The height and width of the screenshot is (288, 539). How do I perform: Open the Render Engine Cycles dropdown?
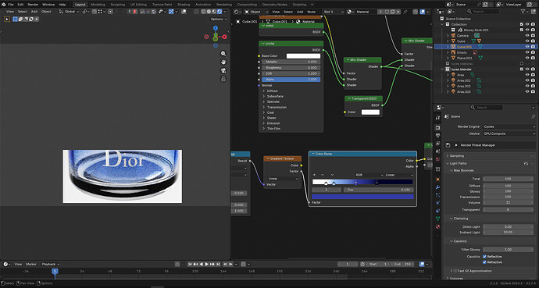509,126
